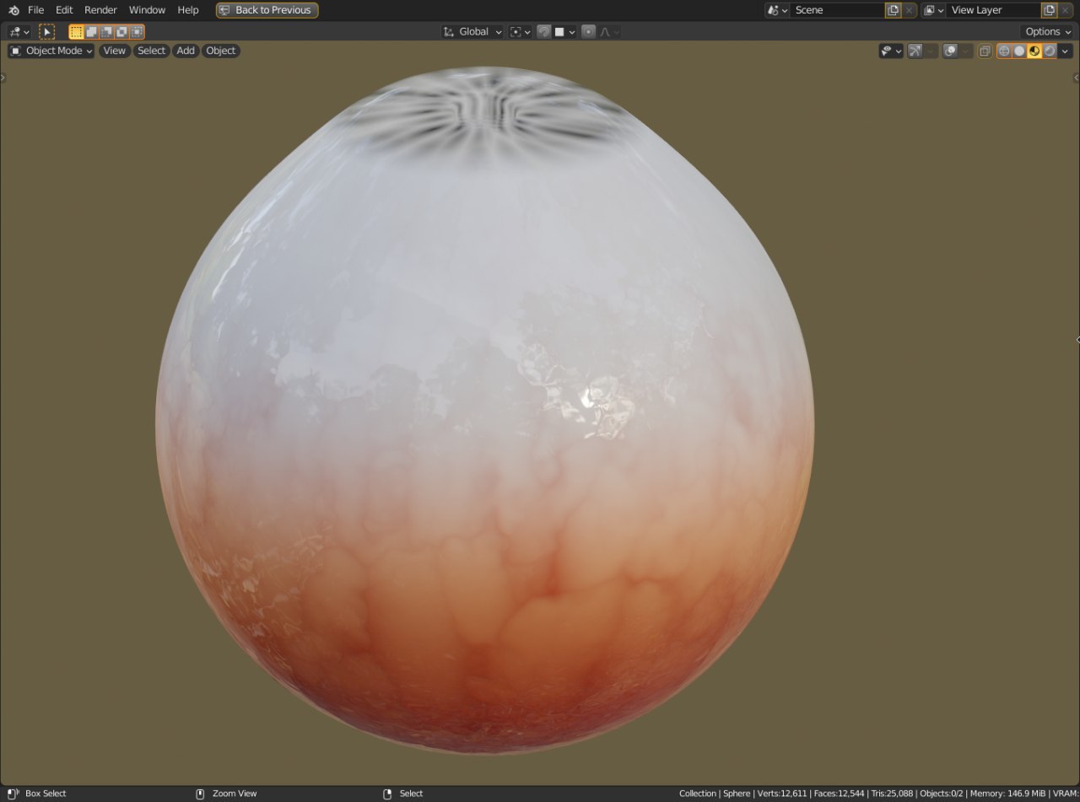Image resolution: width=1080 pixels, height=802 pixels.
Task: Open the transform pivot point dropdown
Action: [521, 32]
